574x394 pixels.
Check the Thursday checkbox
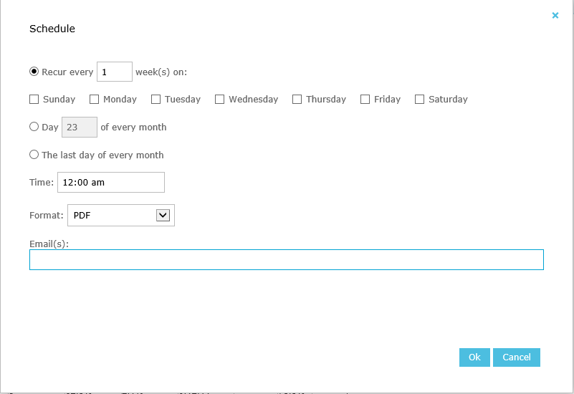tap(297, 100)
